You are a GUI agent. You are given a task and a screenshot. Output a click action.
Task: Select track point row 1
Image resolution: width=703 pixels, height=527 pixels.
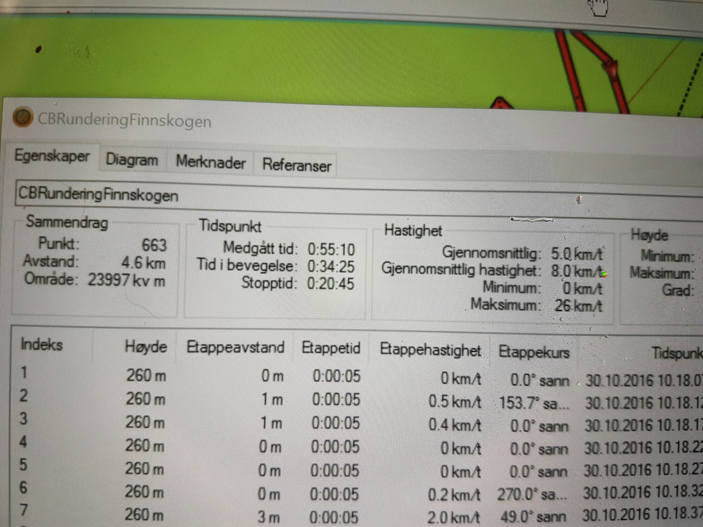24,372
